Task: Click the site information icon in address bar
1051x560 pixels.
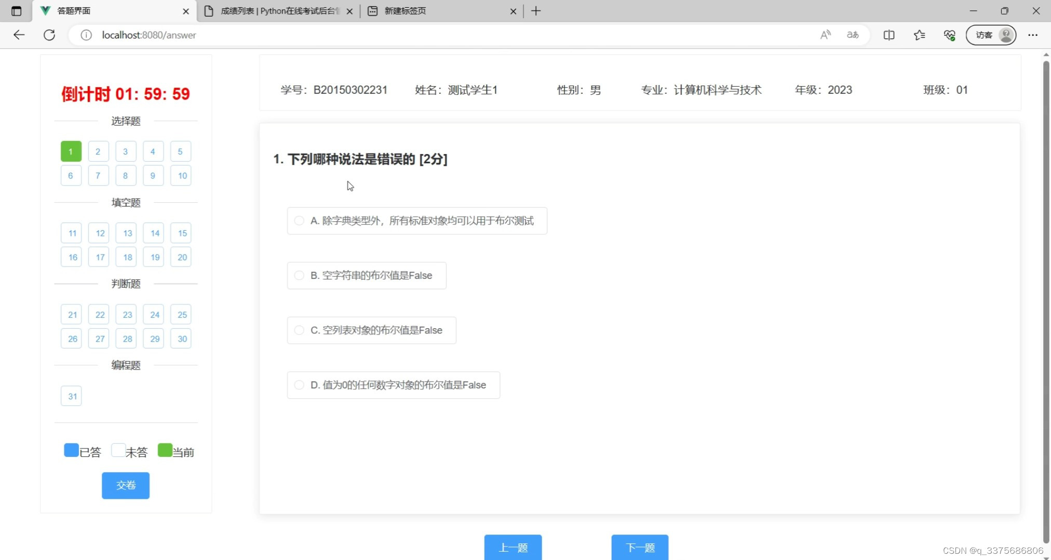Action: (x=86, y=35)
